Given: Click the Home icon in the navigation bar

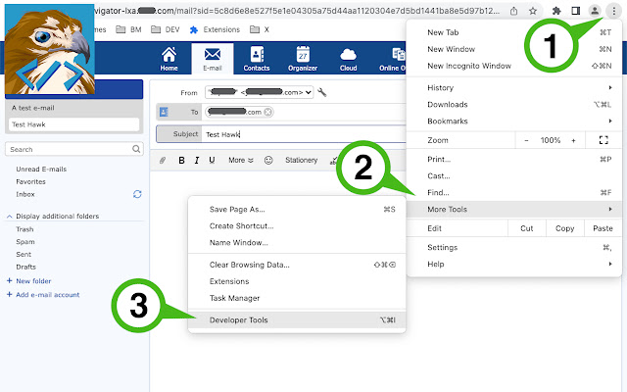Looking at the screenshot, I should (x=169, y=59).
